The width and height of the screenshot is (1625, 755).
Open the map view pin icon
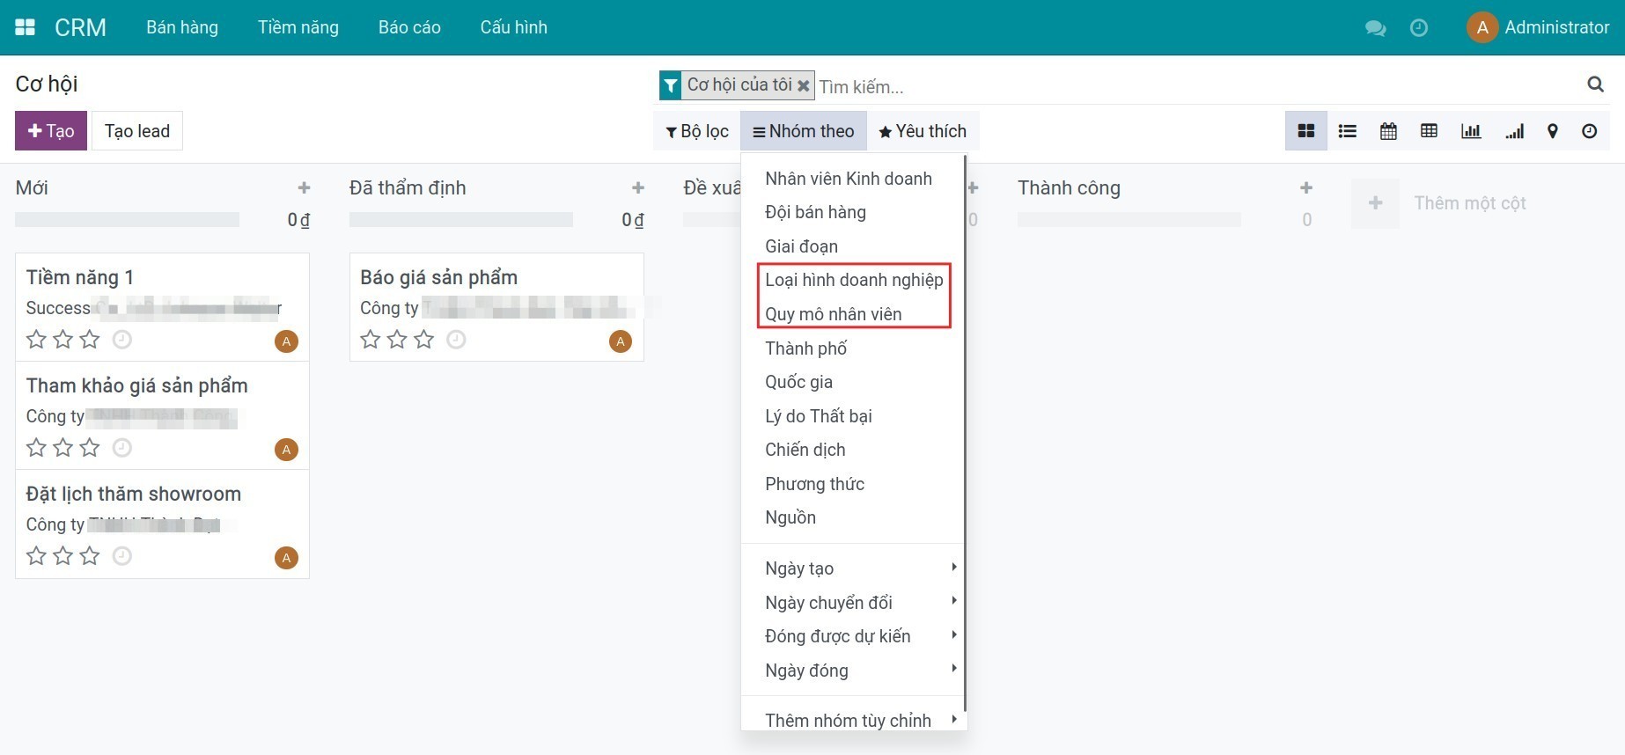[1553, 131]
